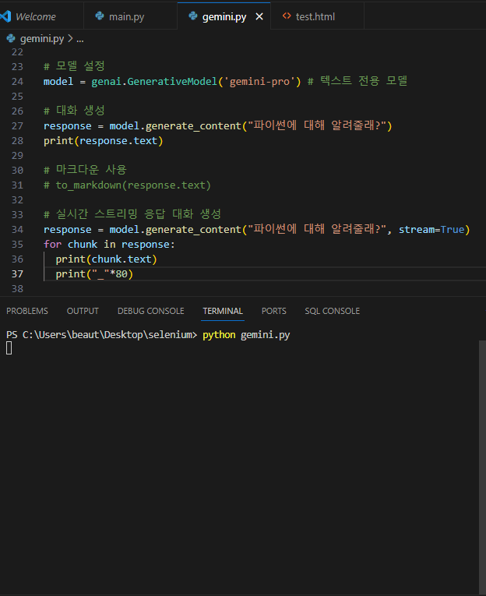This screenshot has height=596, width=486.
Task: Switch to the OUTPUT panel tab
Action: click(83, 311)
